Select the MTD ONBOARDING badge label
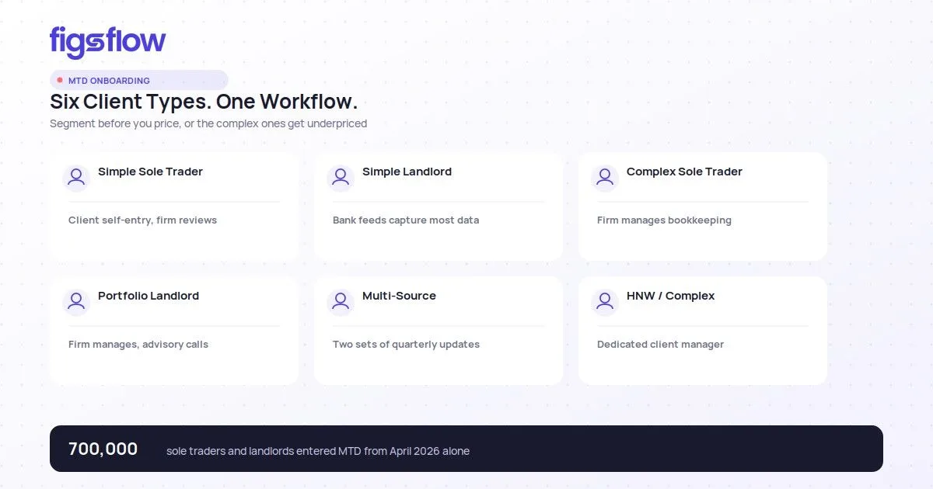The image size is (933, 489). (x=109, y=81)
